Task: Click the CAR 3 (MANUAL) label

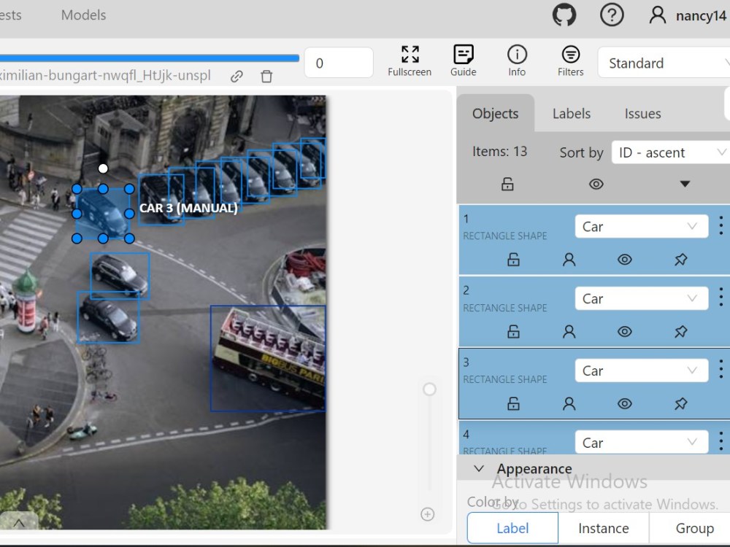Action: coord(188,208)
